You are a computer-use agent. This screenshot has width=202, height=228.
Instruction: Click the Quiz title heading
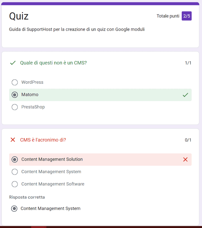(x=19, y=16)
